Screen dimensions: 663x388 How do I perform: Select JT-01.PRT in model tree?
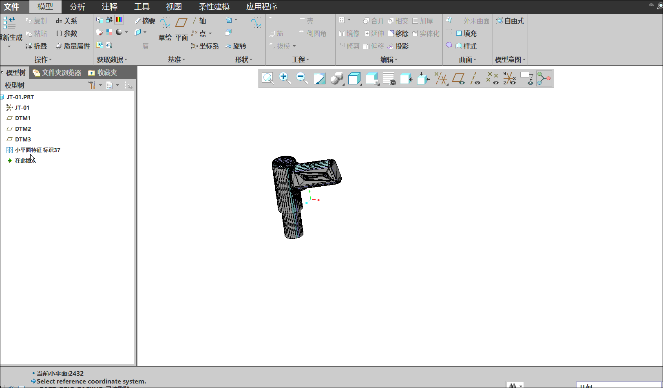click(x=20, y=97)
